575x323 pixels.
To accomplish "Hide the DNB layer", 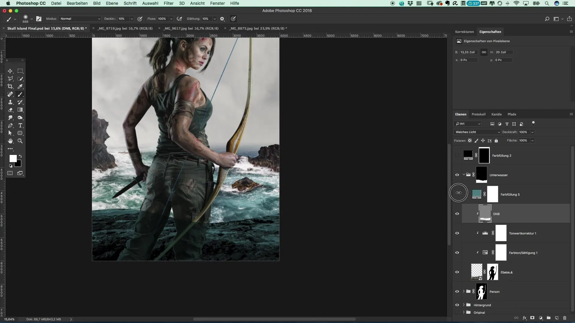I will 457,214.
